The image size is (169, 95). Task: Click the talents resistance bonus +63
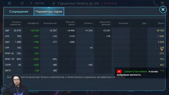91,65
